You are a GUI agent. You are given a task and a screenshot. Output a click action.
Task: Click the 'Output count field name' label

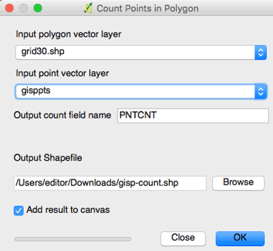click(x=63, y=115)
